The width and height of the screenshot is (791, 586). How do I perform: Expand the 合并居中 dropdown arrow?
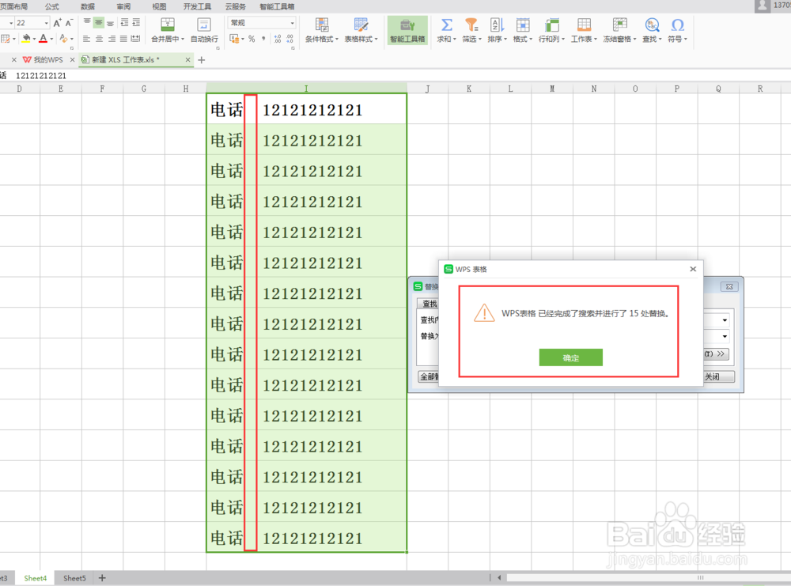[183, 40]
